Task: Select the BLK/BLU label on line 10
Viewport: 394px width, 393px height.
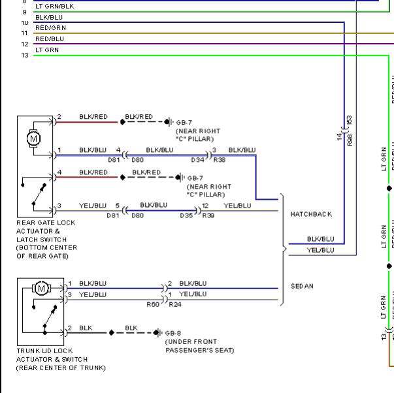Action: pyautogui.click(x=49, y=18)
